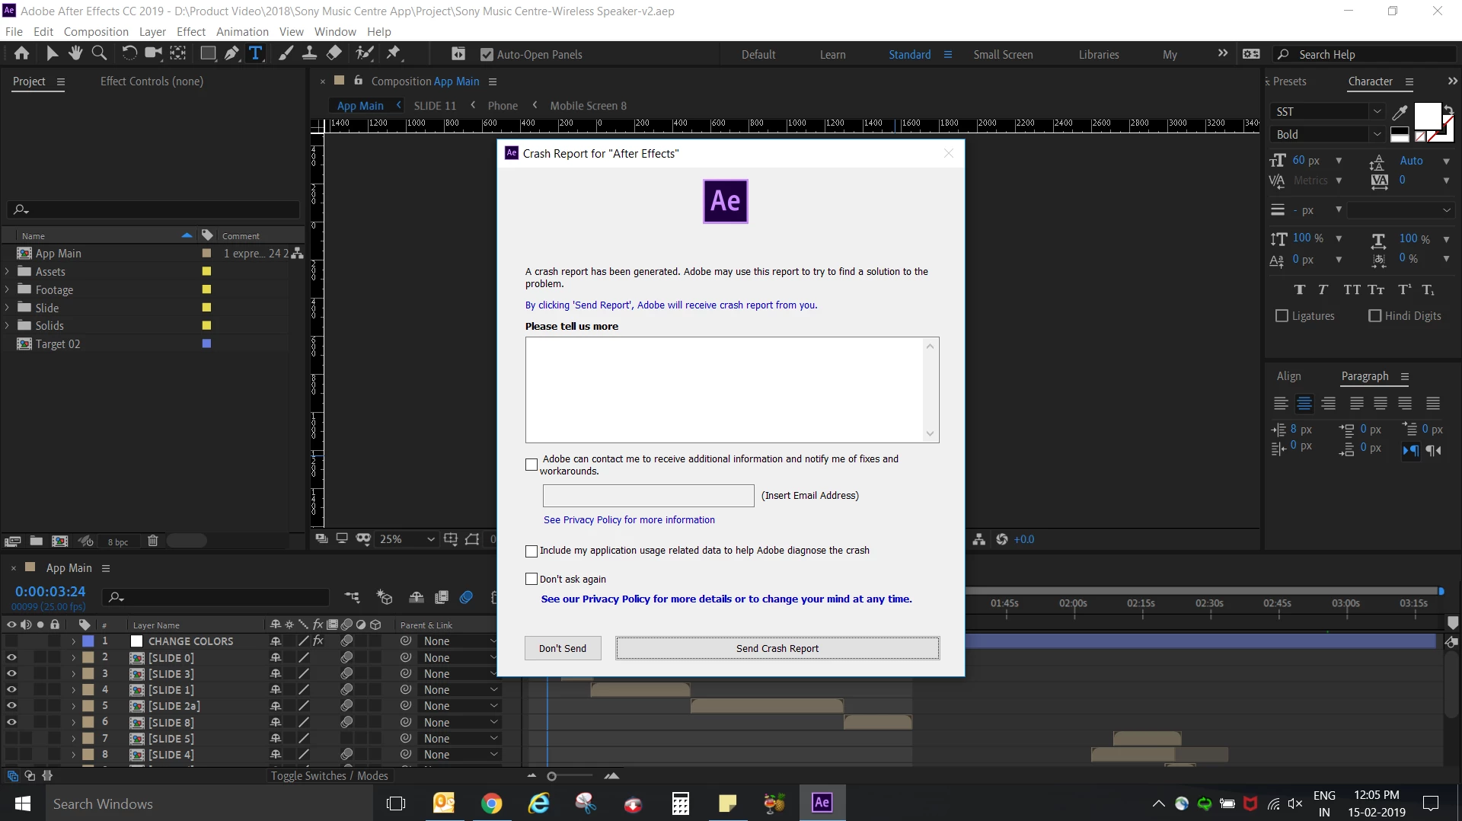Select the Brush tool
This screenshot has height=821, width=1462.
coord(286,53)
